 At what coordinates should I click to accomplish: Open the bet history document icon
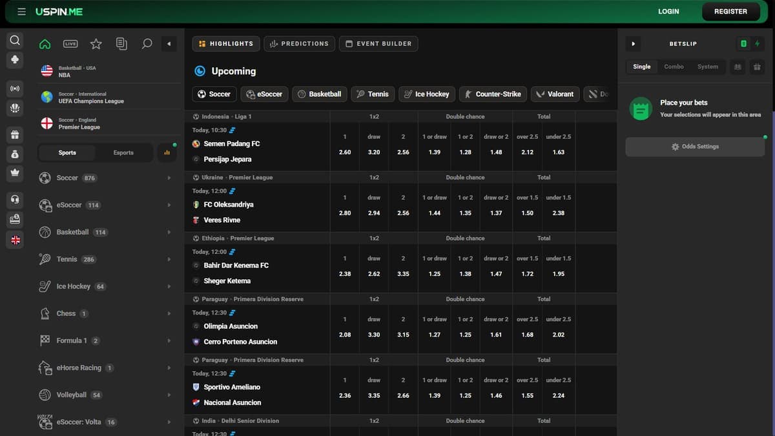click(x=121, y=44)
